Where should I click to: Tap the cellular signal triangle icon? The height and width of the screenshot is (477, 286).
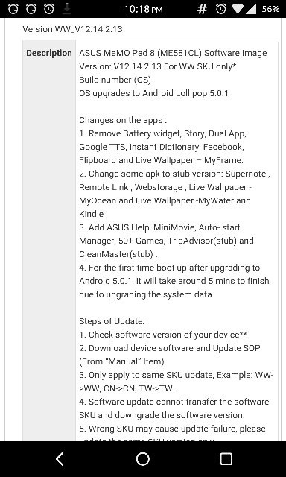250,9
